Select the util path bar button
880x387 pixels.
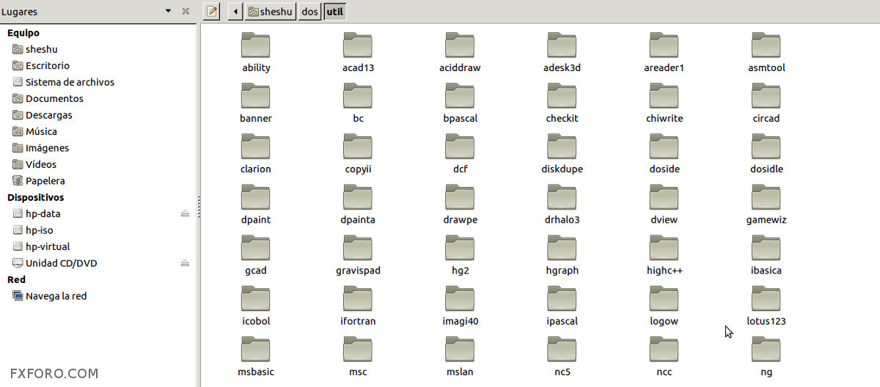pyautogui.click(x=335, y=12)
